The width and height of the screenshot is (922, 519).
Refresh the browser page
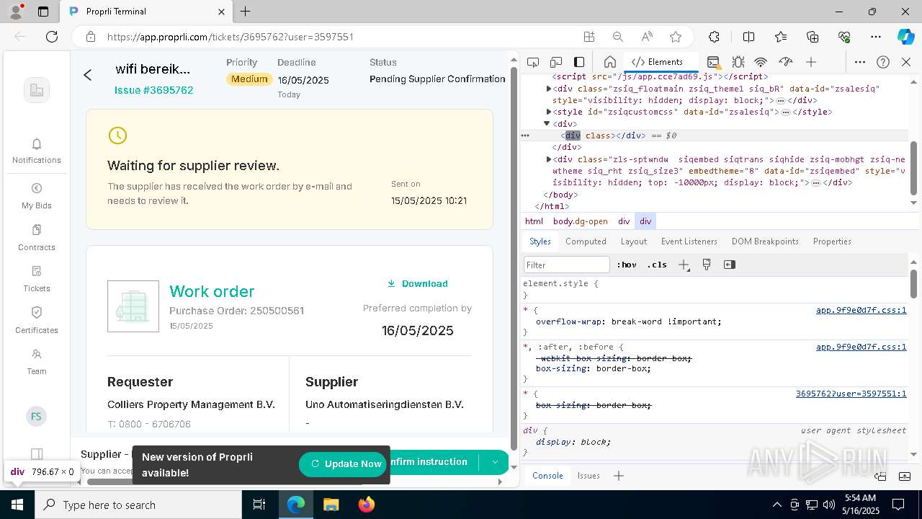(52, 37)
